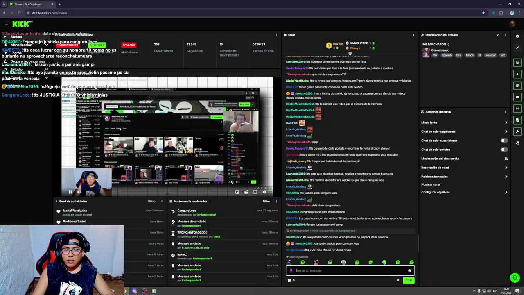Open emoji picker in chat input
The width and height of the screenshot is (524, 295).
tap(409, 270)
